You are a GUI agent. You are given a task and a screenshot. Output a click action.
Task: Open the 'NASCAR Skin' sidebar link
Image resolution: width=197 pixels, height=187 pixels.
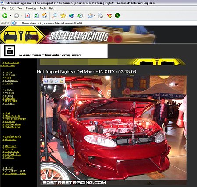click(13, 154)
